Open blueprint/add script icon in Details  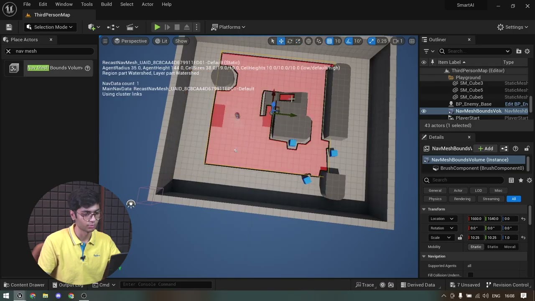point(504,148)
